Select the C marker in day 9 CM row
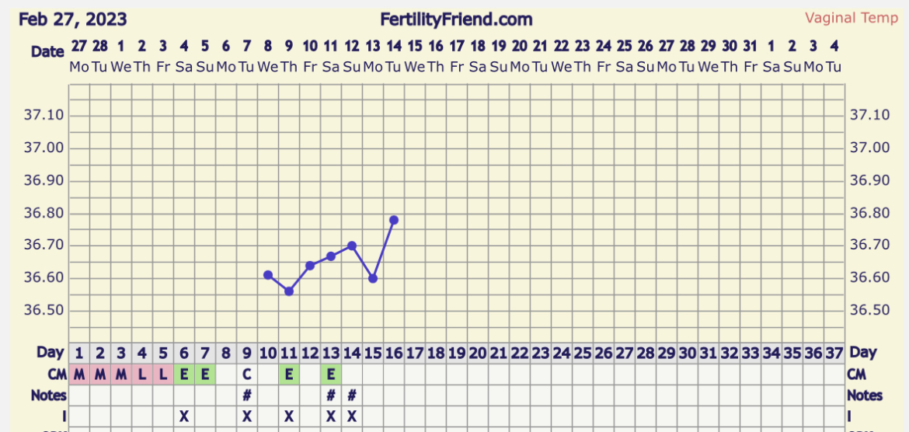 point(247,375)
